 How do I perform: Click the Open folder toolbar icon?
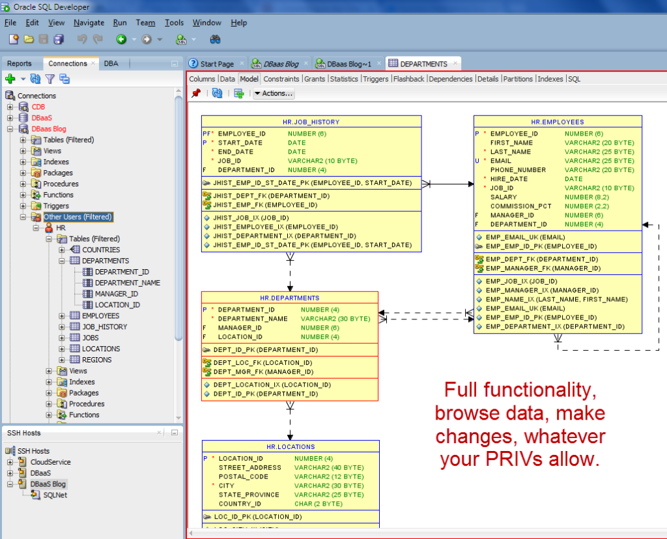pos(29,39)
